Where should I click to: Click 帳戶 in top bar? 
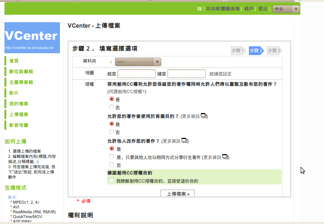pyautogui.click(x=249, y=9)
